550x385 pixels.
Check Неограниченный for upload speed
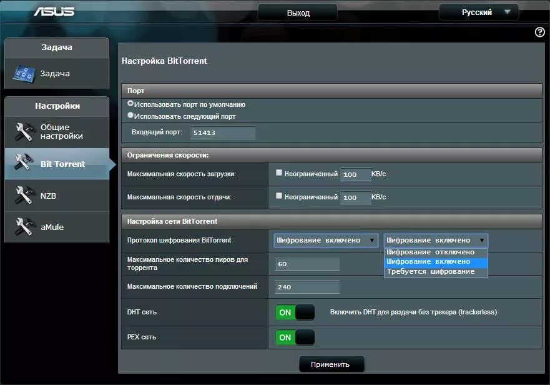279,196
